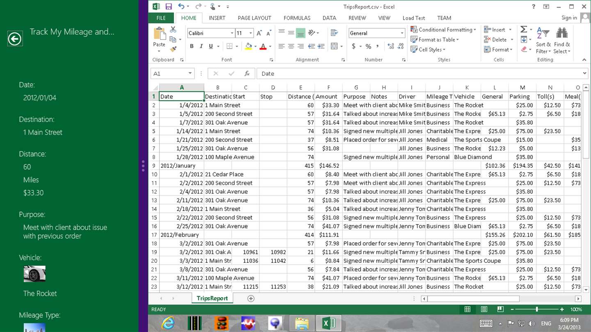
Task: Toggle Underline formatting
Action: pyautogui.click(x=211, y=46)
